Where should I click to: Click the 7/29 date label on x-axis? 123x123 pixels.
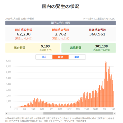tap(33, 109)
